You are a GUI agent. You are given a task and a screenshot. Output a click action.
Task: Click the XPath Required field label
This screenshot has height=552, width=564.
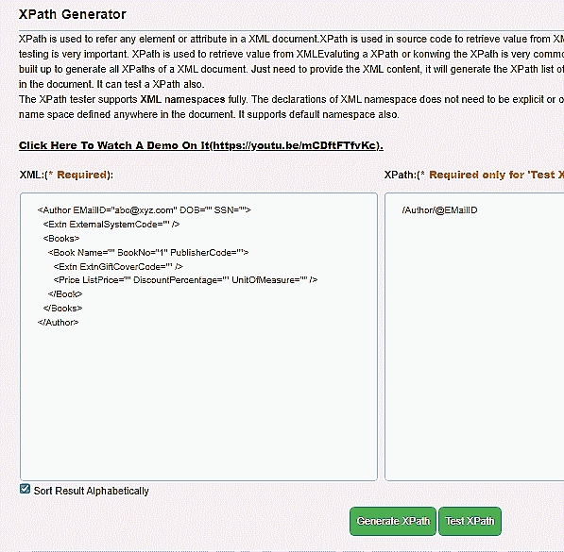[x=474, y=175]
